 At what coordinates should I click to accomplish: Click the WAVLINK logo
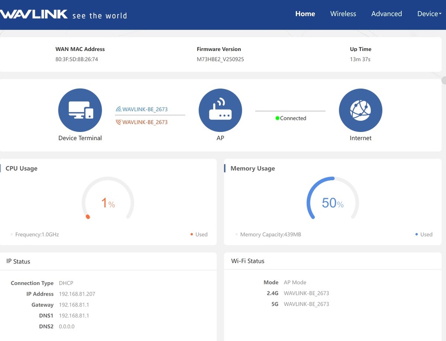[34, 14]
